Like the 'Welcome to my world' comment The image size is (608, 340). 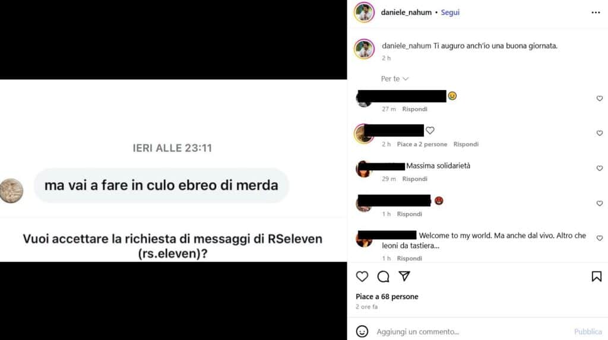pyautogui.click(x=600, y=238)
